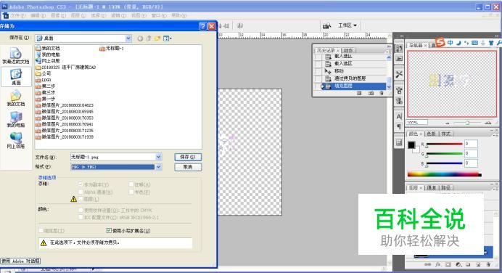Toggle Sogou Chinese/English 中 mode
This screenshot has width=502, height=273.
coord(450,43)
